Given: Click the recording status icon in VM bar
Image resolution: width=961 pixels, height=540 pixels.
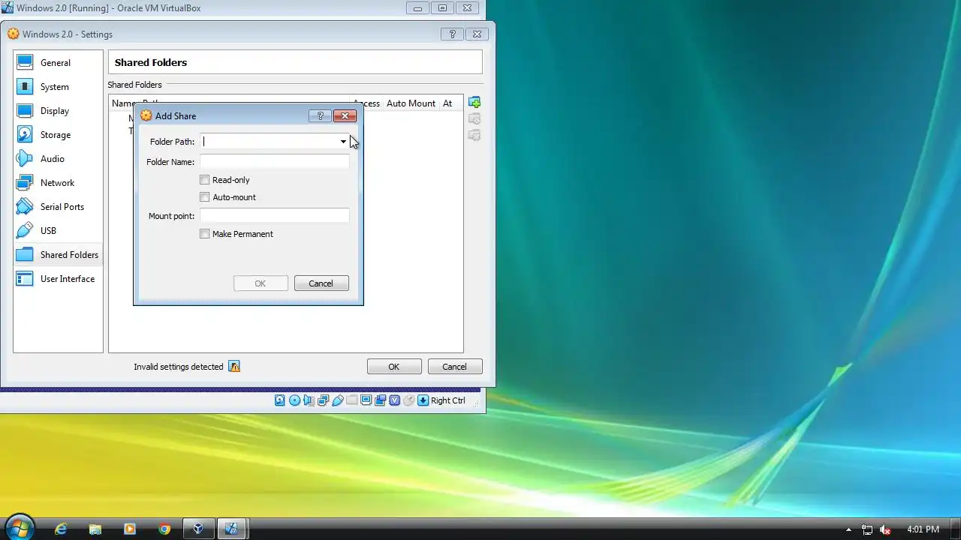Looking at the screenshot, I should (381, 400).
